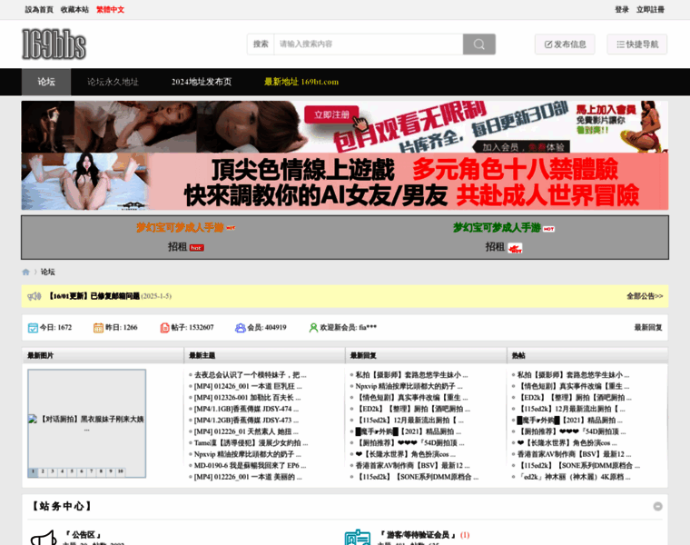The image size is (690, 545).
Task: Click the 立即注册 banner button
Action: click(331, 114)
